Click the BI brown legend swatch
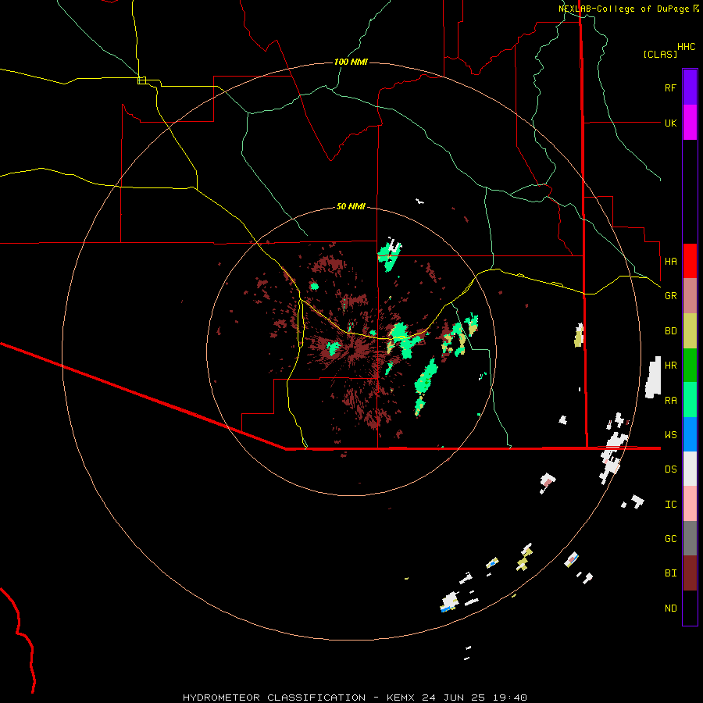The width and height of the screenshot is (703, 703). click(690, 573)
